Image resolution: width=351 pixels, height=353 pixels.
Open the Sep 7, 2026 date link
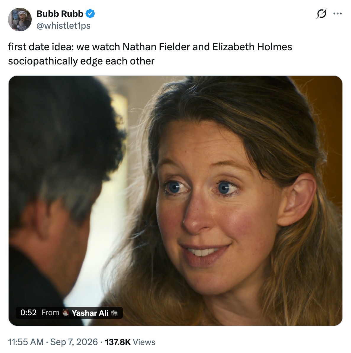tap(74, 342)
